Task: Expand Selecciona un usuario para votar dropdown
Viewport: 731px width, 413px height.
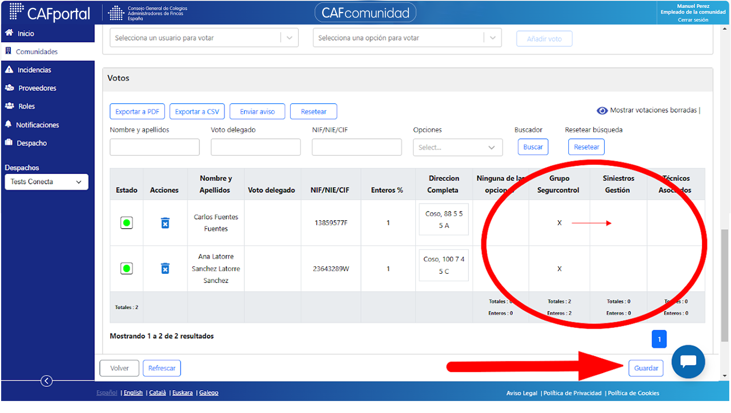Action: click(204, 38)
